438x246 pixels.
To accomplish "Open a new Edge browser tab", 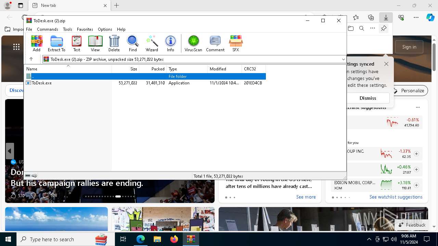I will point(116,5).
